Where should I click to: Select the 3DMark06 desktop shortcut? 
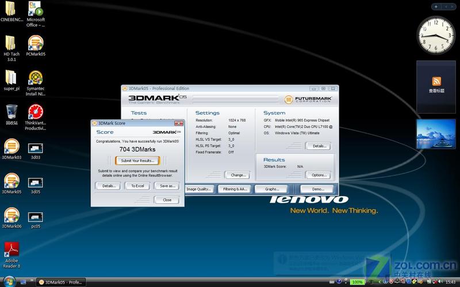[x=11, y=218]
